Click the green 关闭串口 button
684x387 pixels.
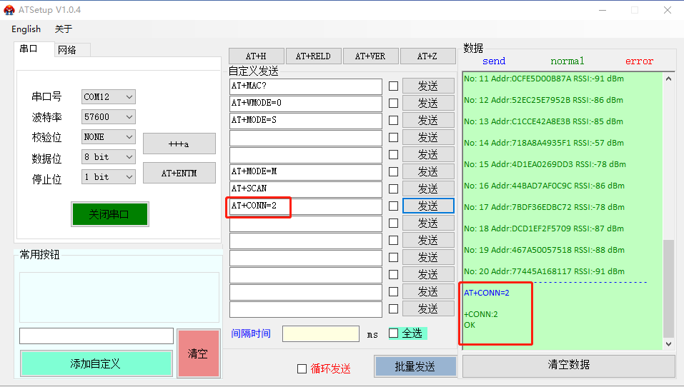click(x=109, y=214)
